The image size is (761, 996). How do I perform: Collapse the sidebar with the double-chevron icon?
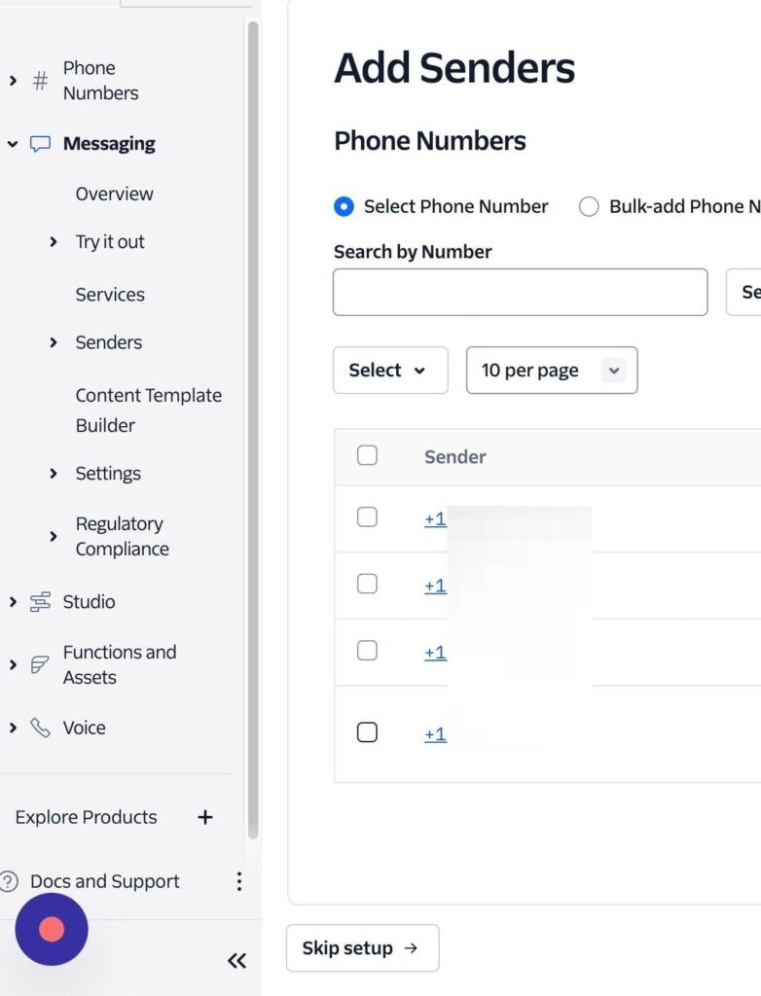pyautogui.click(x=236, y=961)
